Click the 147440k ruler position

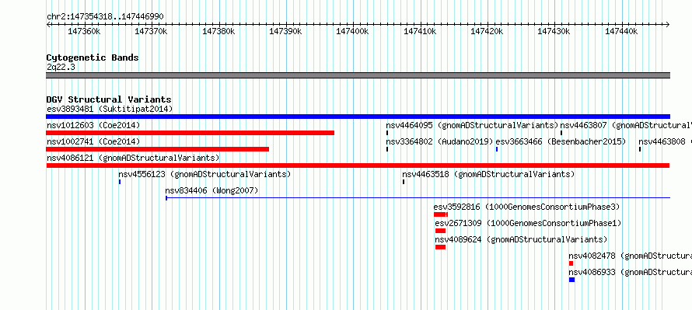[x=621, y=31]
